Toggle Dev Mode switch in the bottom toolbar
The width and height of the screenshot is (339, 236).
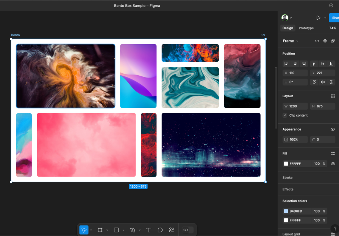pyautogui.click(x=187, y=230)
